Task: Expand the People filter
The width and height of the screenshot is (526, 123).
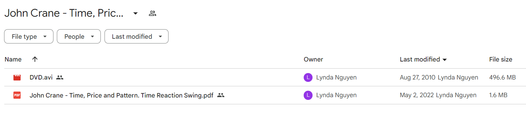Action: [79, 37]
